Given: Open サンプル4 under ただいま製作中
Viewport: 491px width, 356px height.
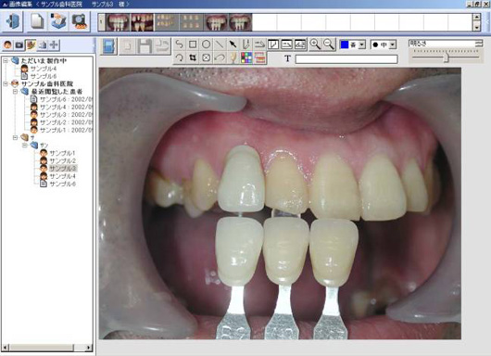Looking at the screenshot, I should (44, 69).
